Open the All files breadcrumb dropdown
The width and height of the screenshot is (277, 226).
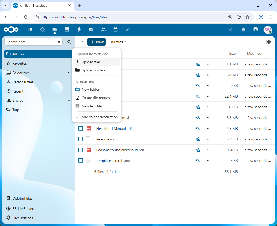pos(119,42)
